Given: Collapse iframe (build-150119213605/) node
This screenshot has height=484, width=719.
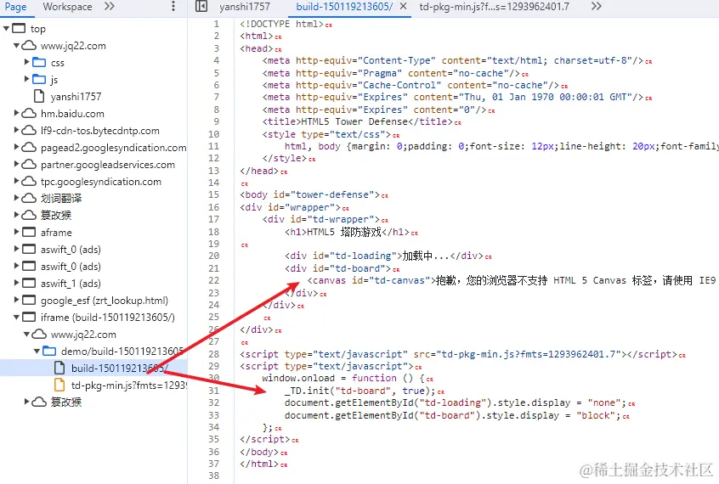Looking at the screenshot, I should 16,318.
